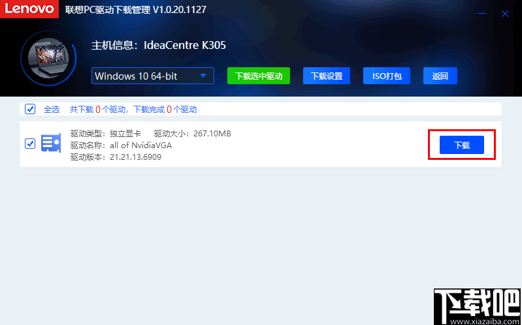Minimize the driver manager window

coord(482,14)
